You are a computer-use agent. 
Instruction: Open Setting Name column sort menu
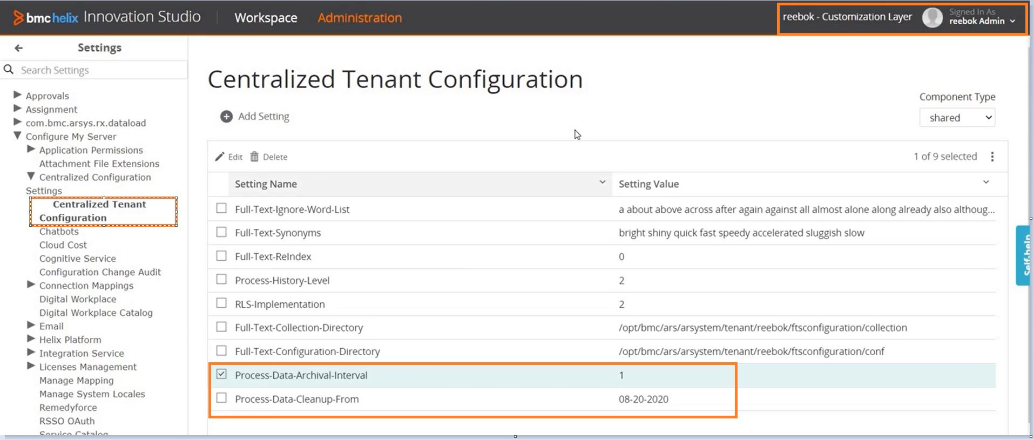tap(602, 182)
